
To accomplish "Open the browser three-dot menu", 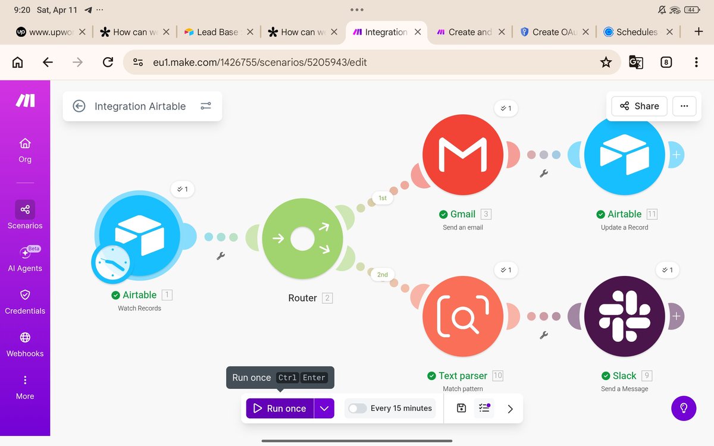I will 696,62.
